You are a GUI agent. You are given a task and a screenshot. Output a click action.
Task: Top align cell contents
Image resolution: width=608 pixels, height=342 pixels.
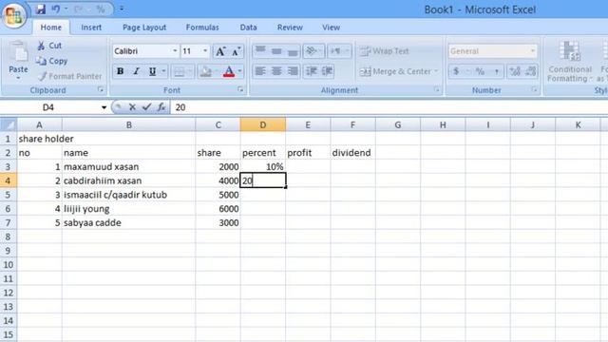point(260,50)
